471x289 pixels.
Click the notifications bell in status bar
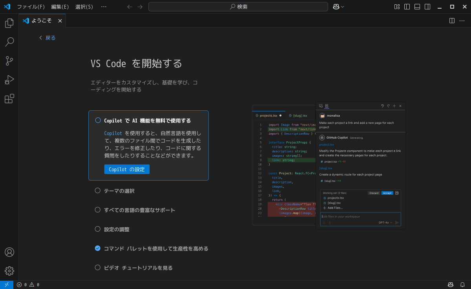click(x=462, y=285)
